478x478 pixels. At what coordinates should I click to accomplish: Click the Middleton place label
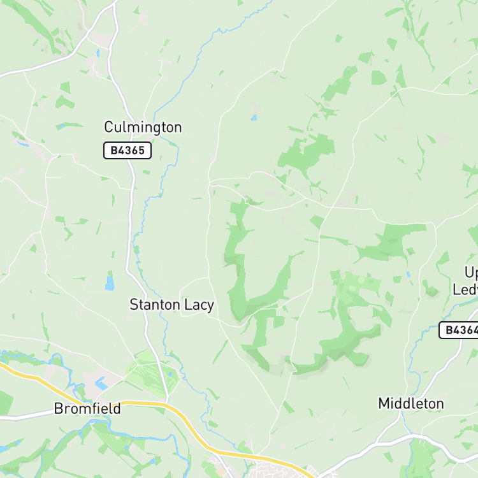(x=411, y=403)
